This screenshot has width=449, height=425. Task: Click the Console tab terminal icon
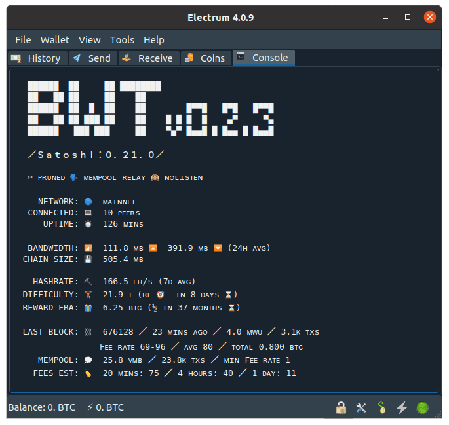(241, 56)
